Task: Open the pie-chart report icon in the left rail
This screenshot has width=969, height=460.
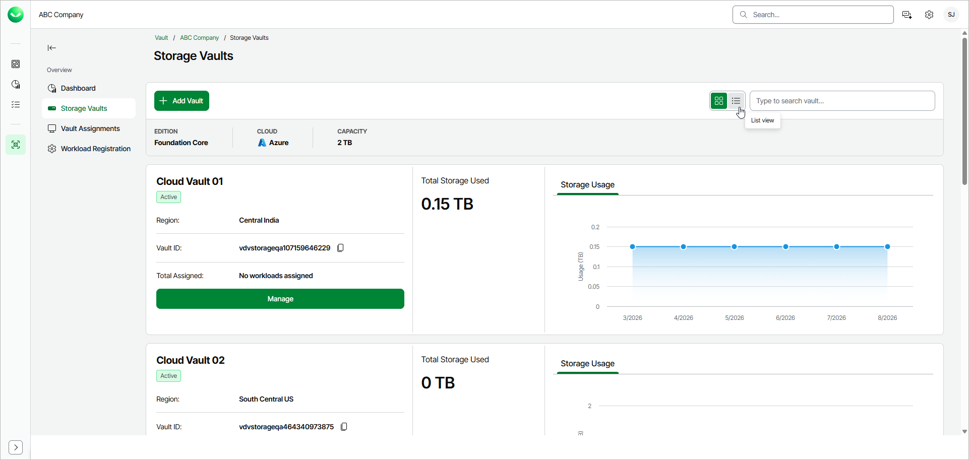Action: tap(16, 84)
